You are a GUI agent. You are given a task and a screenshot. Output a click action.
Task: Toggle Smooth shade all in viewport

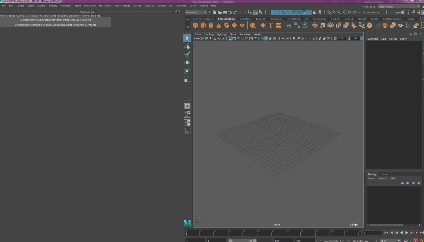click(266, 39)
